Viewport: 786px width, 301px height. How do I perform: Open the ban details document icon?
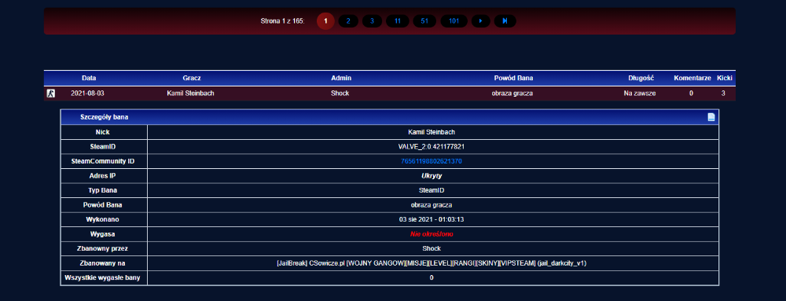point(711,117)
